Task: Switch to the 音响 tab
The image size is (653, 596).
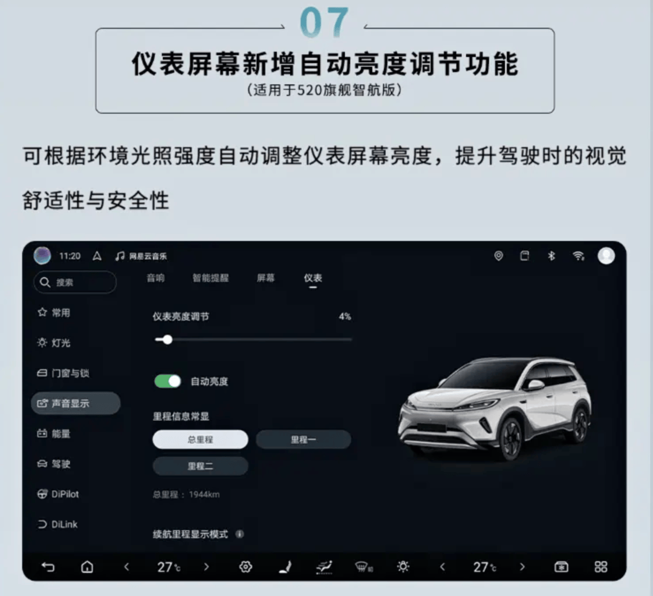Action: [x=156, y=278]
